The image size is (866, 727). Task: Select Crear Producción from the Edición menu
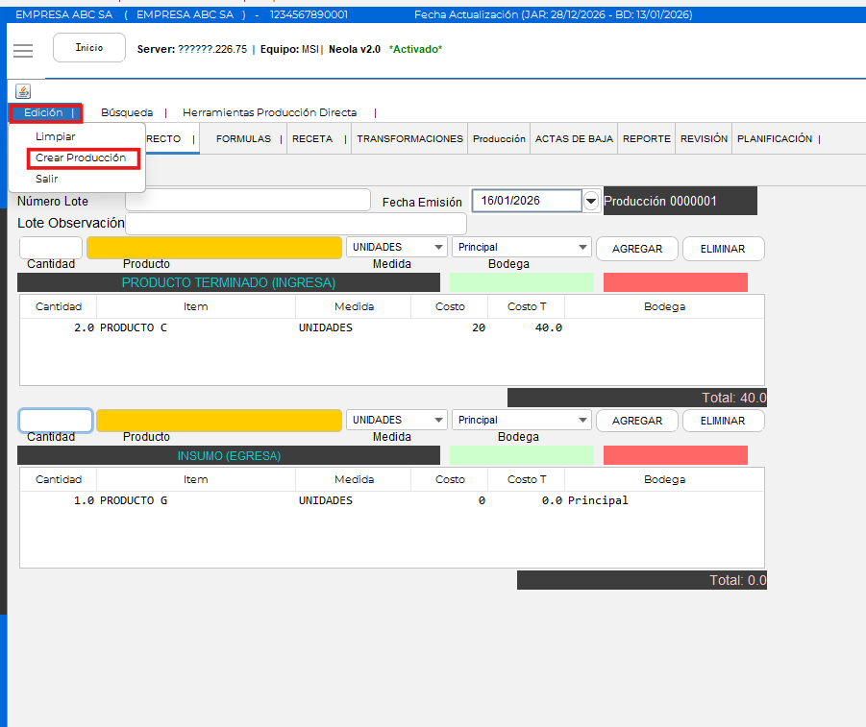coord(81,158)
